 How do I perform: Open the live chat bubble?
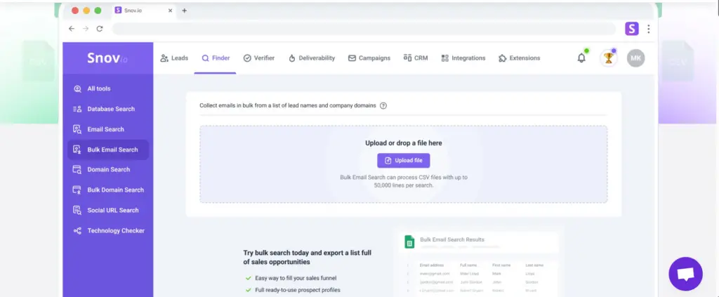pos(685,274)
